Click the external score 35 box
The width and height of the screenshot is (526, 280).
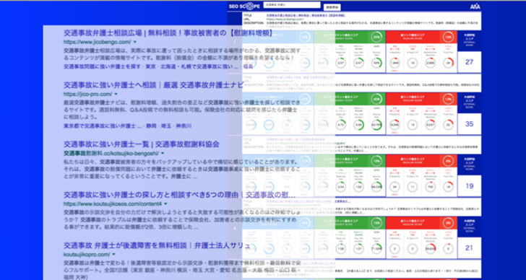pyautogui.click(x=470, y=124)
